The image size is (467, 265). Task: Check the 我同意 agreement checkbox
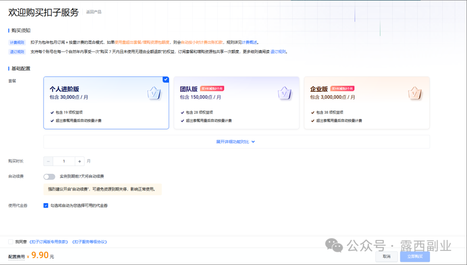click(10, 242)
